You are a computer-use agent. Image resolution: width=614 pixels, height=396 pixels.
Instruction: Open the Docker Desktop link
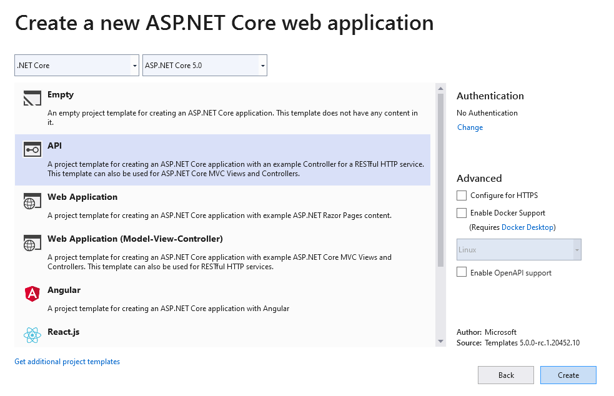[x=527, y=227]
